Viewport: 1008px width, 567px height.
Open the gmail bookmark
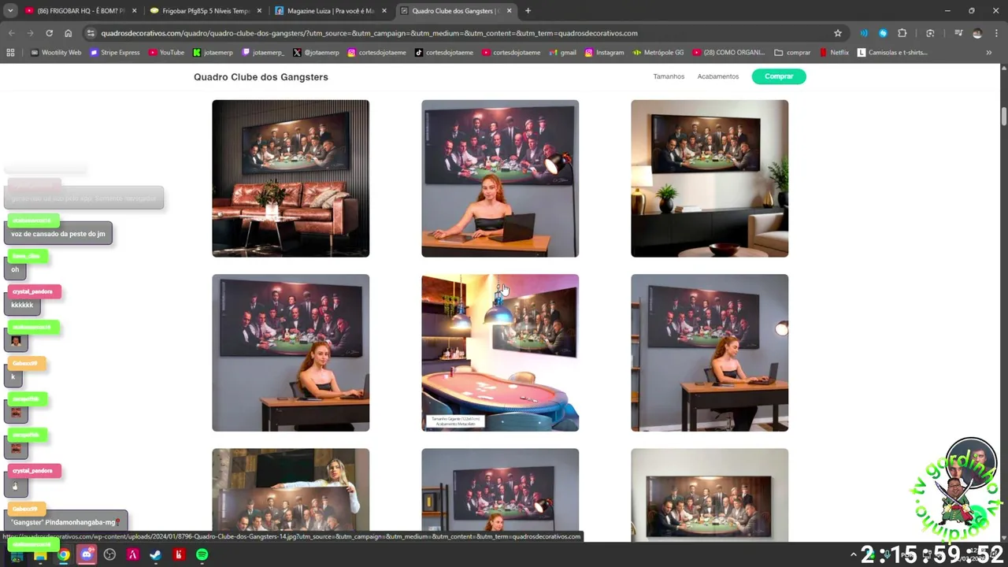(562, 53)
